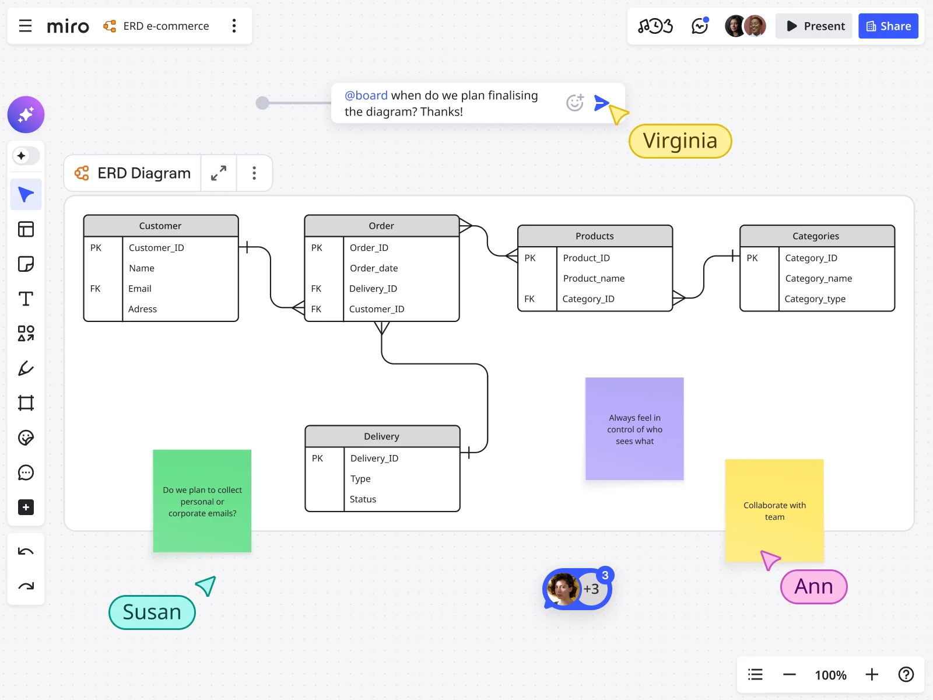Click the Present button
Image resolution: width=933 pixels, height=700 pixels.
pyautogui.click(x=814, y=26)
